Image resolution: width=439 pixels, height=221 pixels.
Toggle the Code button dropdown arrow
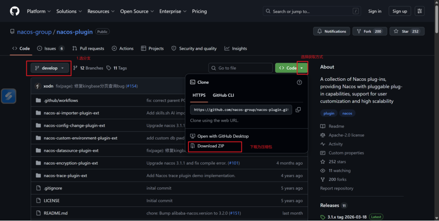pos(302,68)
